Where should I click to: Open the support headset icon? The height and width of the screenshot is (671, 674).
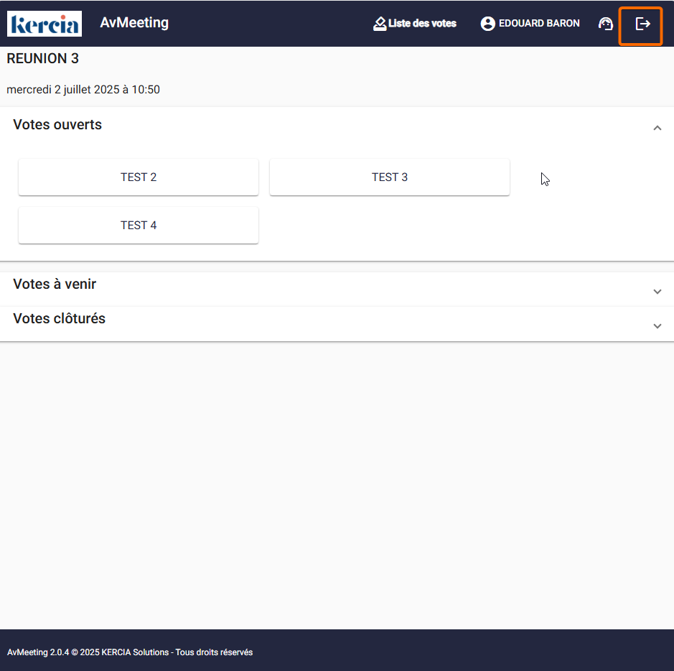pyautogui.click(x=605, y=24)
